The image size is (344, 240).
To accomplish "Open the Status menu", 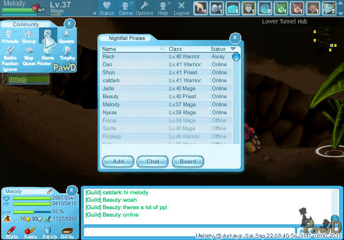I will pos(106,7).
